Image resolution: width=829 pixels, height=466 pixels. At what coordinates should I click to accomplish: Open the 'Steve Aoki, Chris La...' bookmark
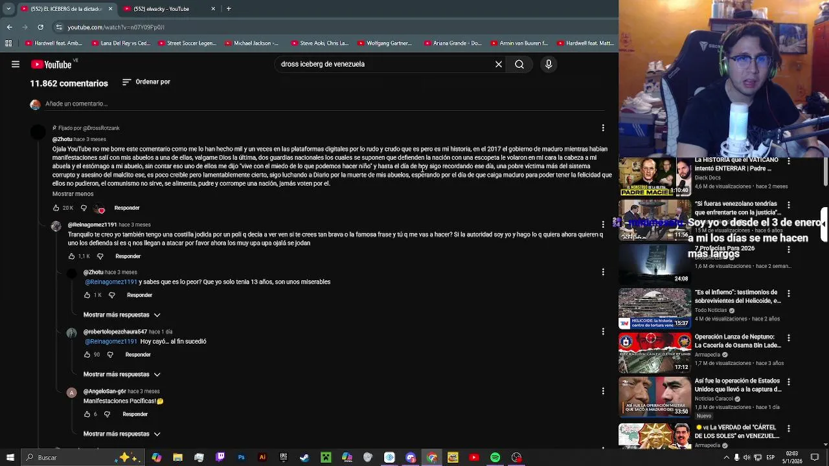pyautogui.click(x=320, y=43)
